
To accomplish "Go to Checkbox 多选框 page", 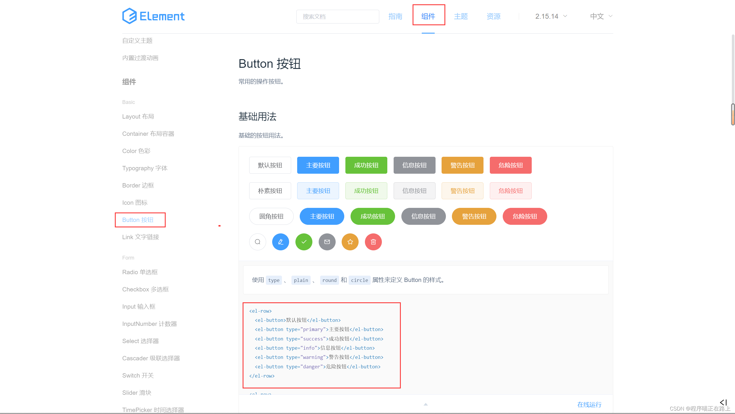I will [x=146, y=289].
